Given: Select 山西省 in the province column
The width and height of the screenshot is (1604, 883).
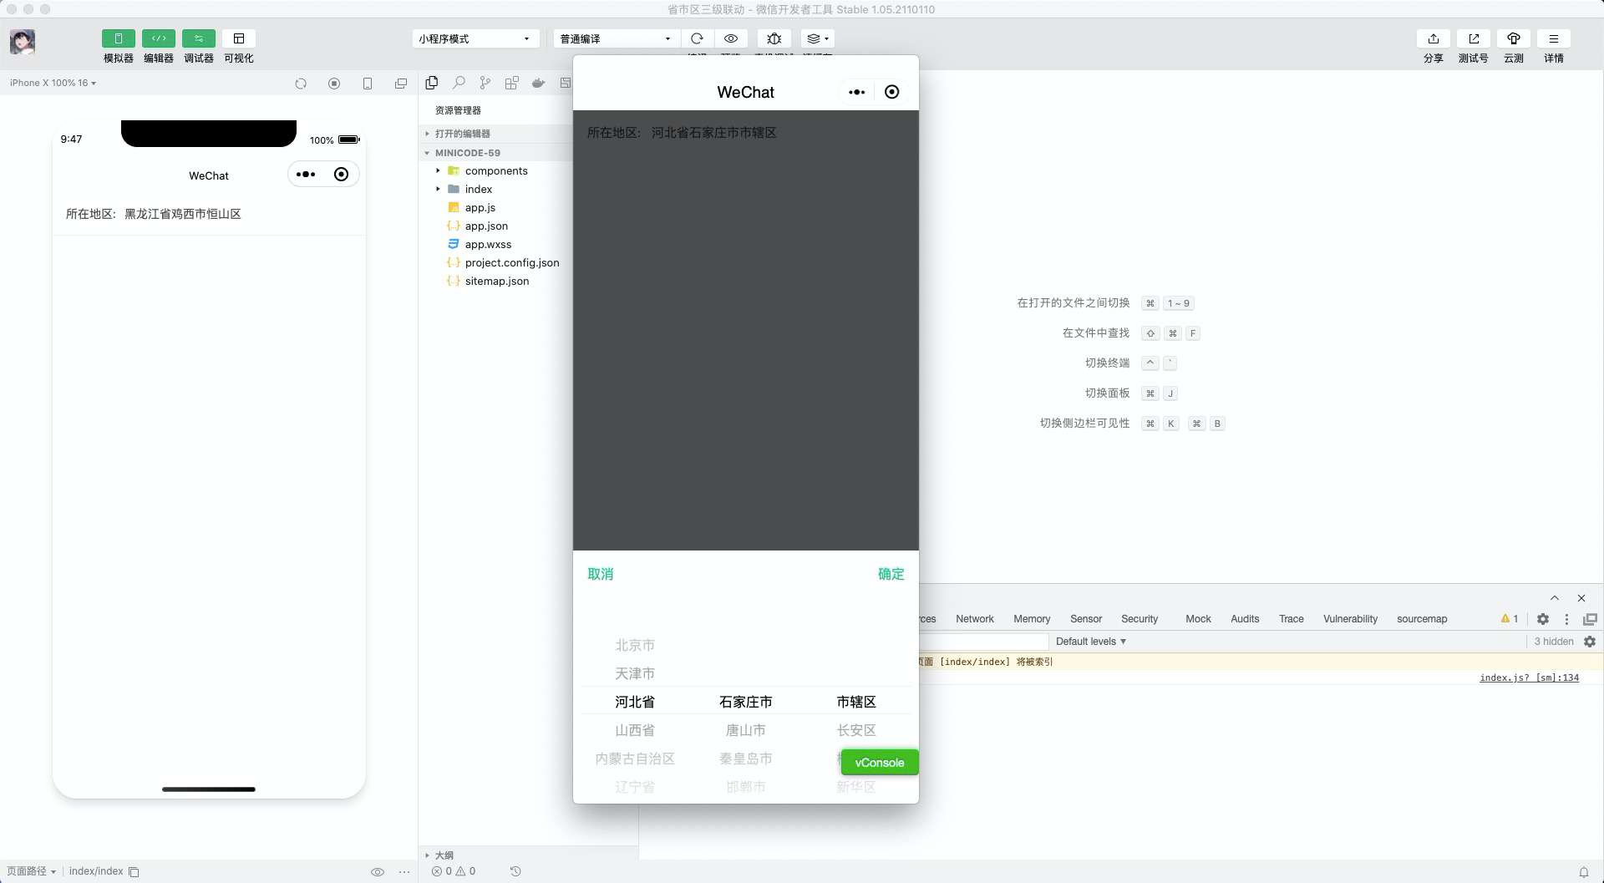Looking at the screenshot, I should click(x=635, y=730).
